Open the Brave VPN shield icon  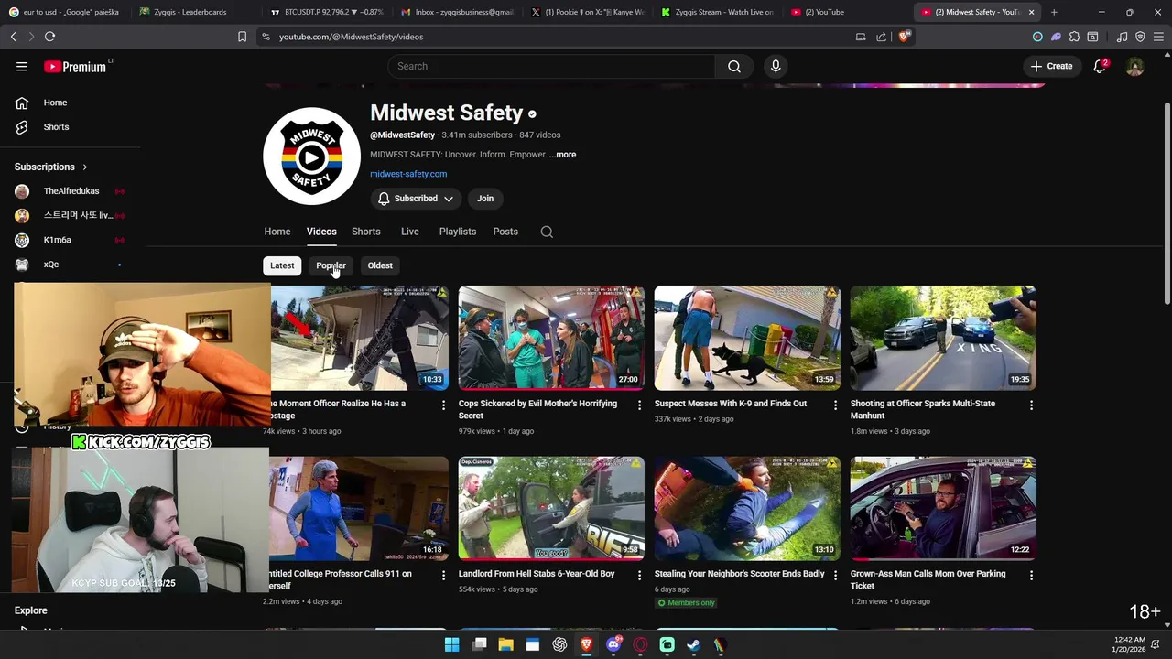(x=1140, y=37)
